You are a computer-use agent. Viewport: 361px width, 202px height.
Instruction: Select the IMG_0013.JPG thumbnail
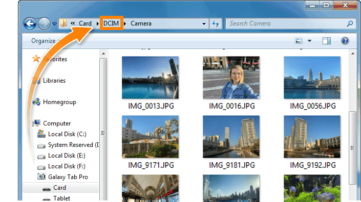(150, 78)
